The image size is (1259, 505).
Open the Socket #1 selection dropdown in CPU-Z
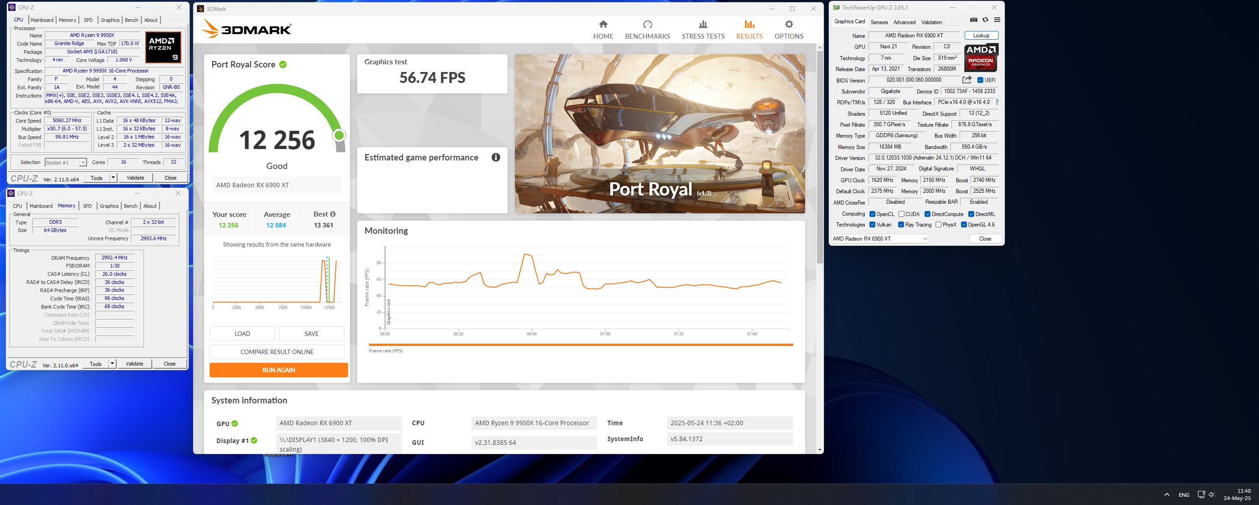point(66,162)
